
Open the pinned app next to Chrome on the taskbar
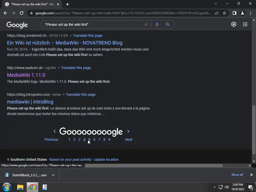(x=45, y=187)
